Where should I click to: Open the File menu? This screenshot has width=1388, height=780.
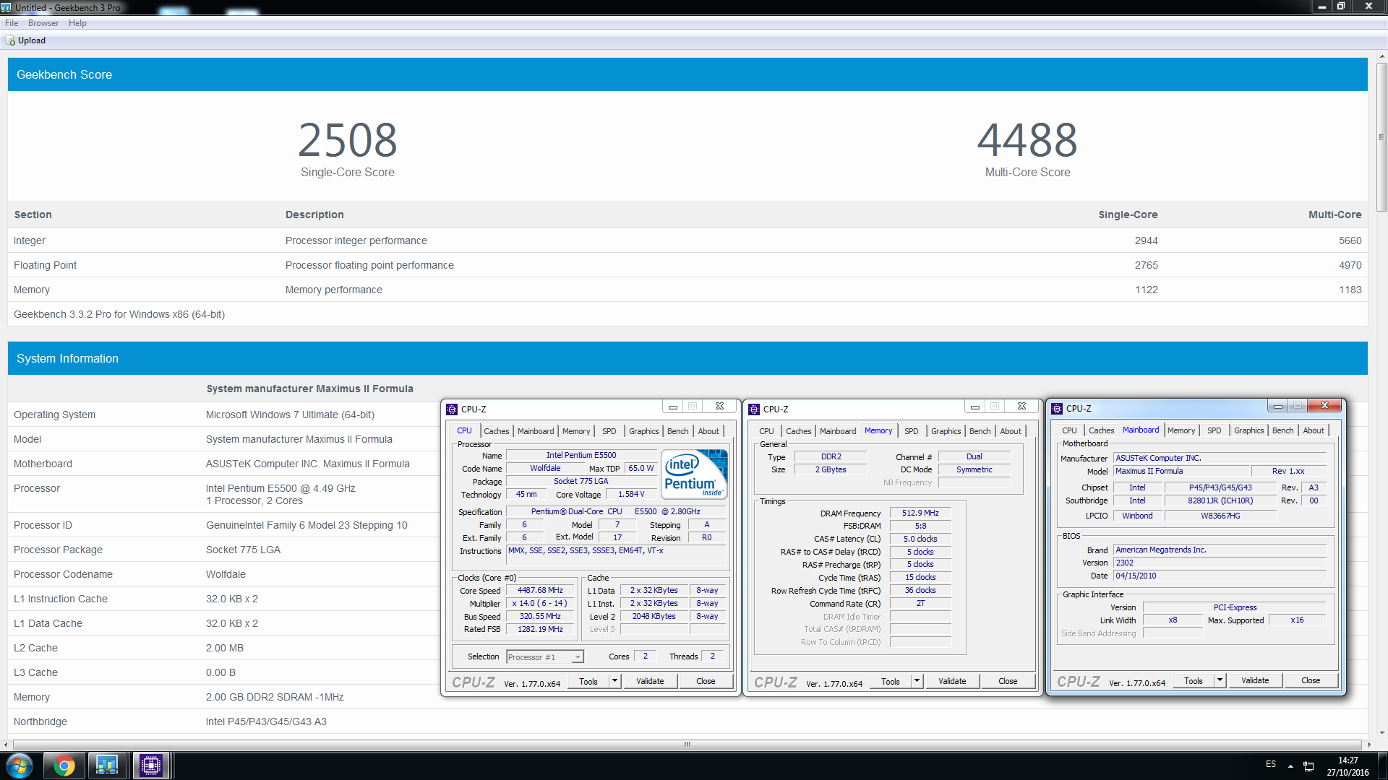(x=12, y=23)
